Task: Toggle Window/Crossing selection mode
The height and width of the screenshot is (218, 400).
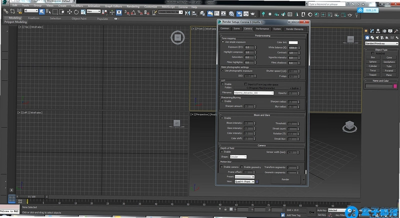Action: click(x=61, y=11)
